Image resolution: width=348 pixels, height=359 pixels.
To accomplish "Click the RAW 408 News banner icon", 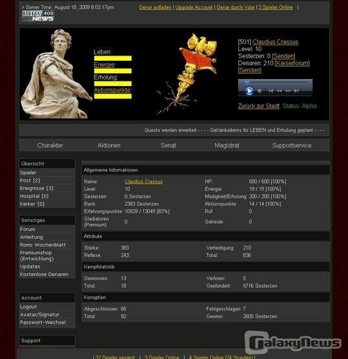I will 38,16.
